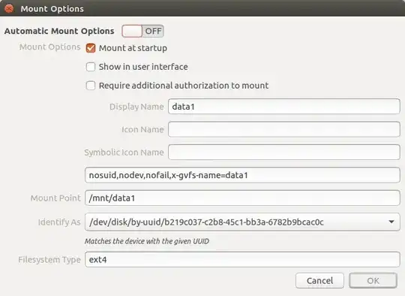Enable the Show in user interface checkbox
Viewport: 405px width, 296px height.
click(x=91, y=67)
